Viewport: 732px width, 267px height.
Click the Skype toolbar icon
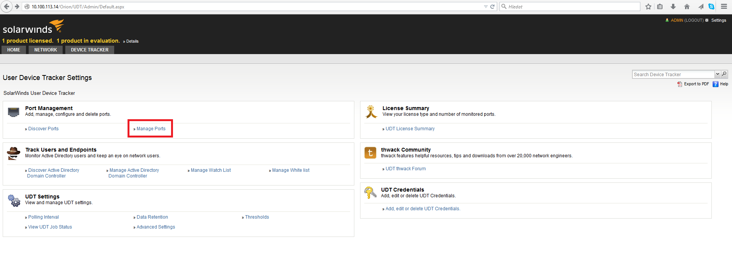tap(711, 6)
